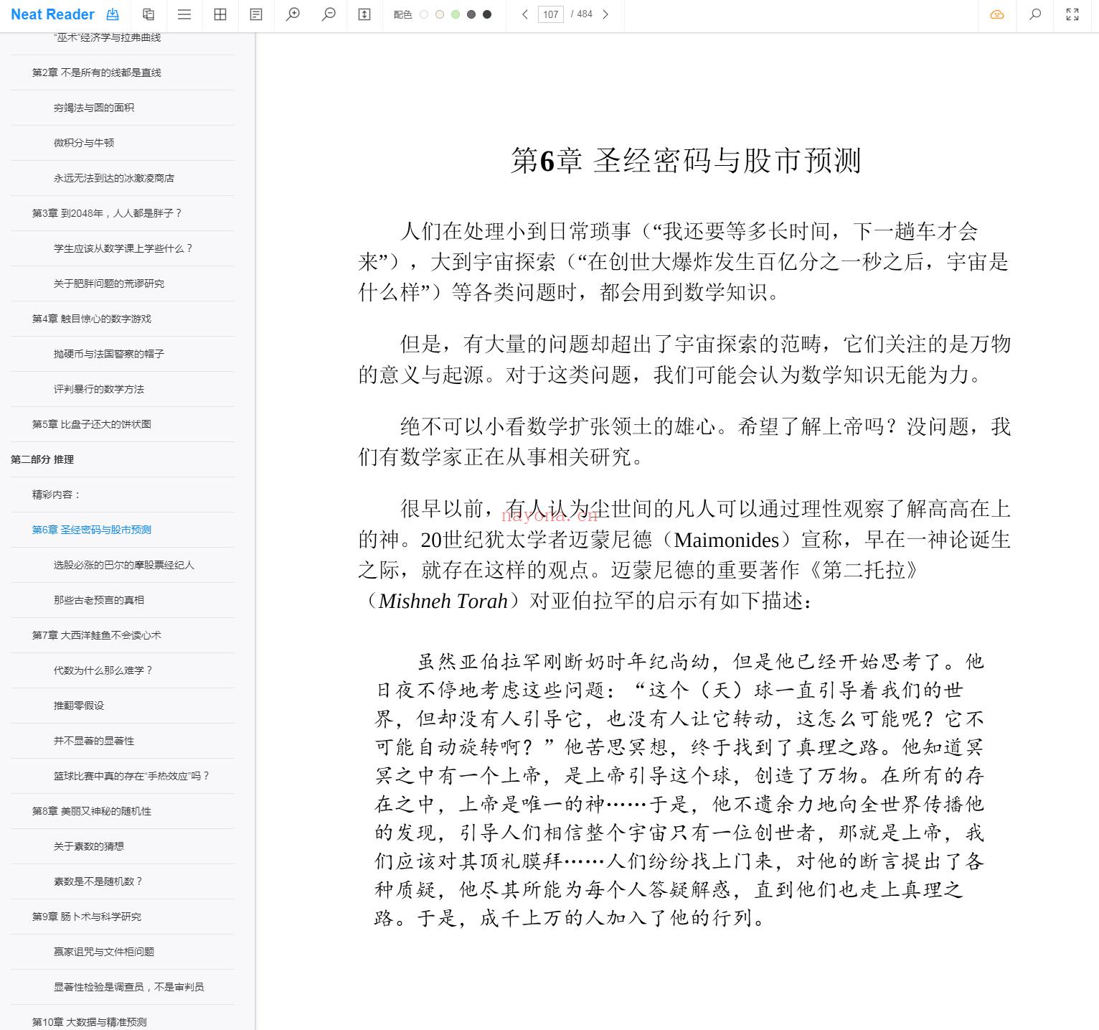Open the notes panel icon
The height and width of the screenshot is (1030, 1099).
(x=256, y=14)
